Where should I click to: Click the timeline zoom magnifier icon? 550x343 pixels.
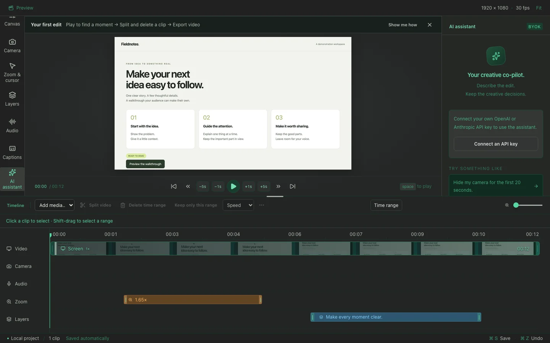coord(507,205)
